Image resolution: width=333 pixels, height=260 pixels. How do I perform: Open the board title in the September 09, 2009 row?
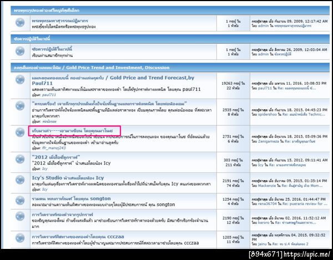click(x=60, y=21)
